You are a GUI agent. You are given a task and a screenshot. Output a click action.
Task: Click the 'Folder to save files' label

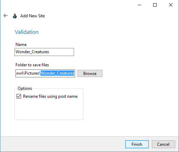click(x=32, y=65)
